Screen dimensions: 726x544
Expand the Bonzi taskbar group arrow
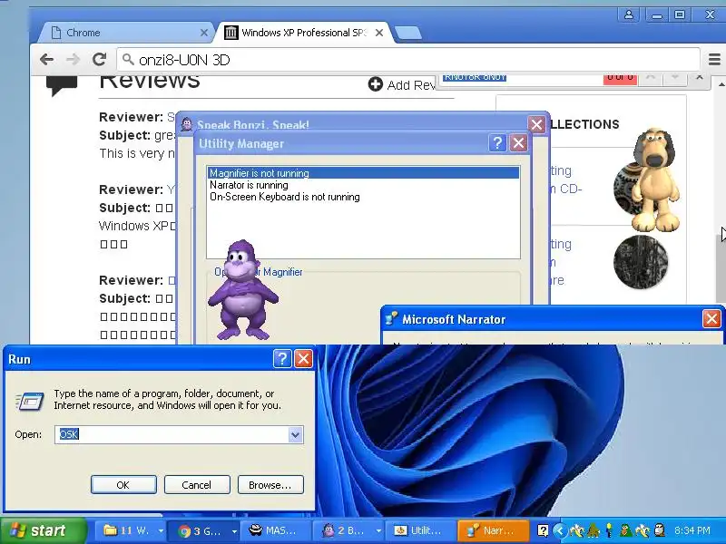click(378, 530)
